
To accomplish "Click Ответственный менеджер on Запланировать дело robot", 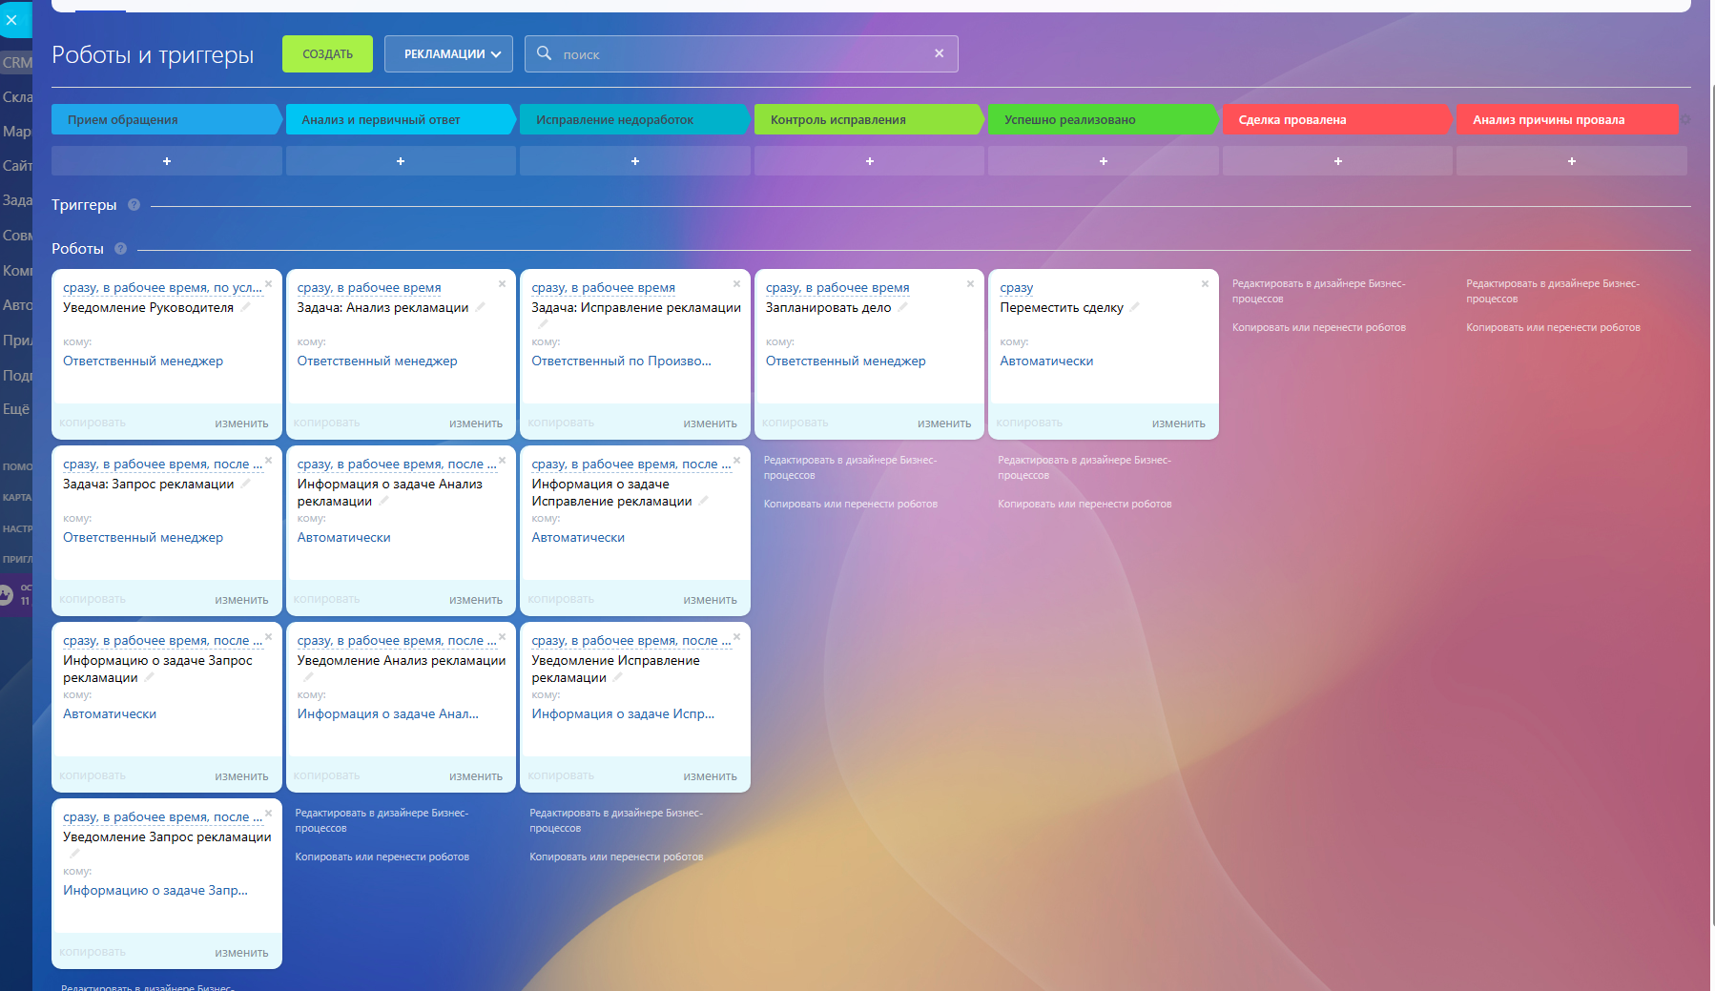I will (846, 361).
